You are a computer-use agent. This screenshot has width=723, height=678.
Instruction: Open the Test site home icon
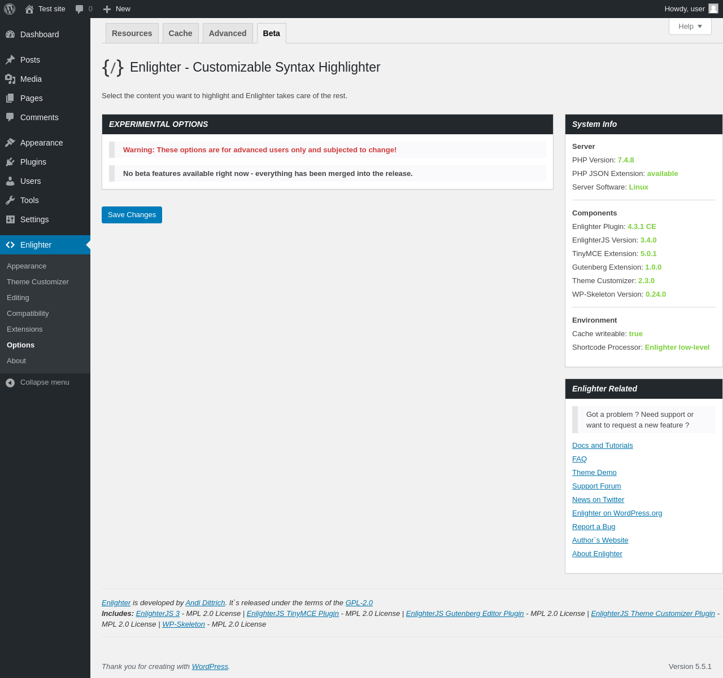[29, 9]
